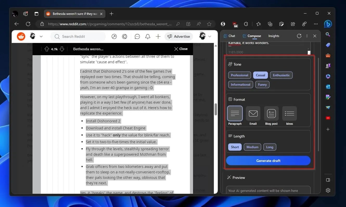Viewport: 346px width, 207px height.
Task: Open the Copilot more options menu
Action: point(307,36)
